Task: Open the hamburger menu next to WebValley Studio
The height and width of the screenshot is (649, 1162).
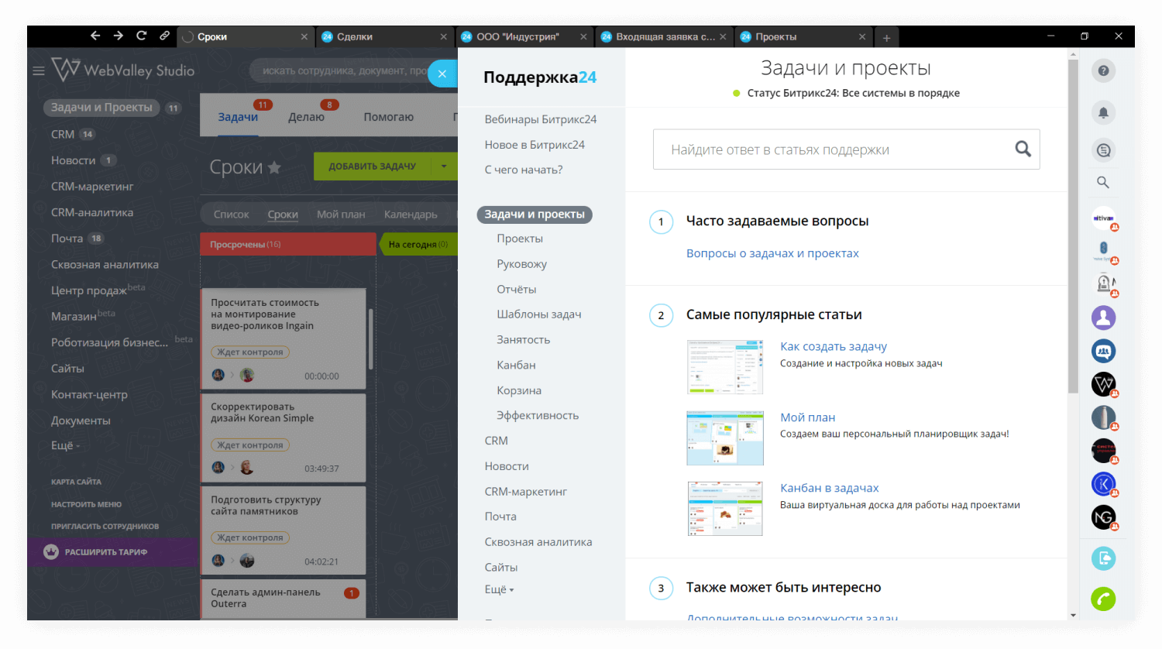Action: tap(38, 70)
